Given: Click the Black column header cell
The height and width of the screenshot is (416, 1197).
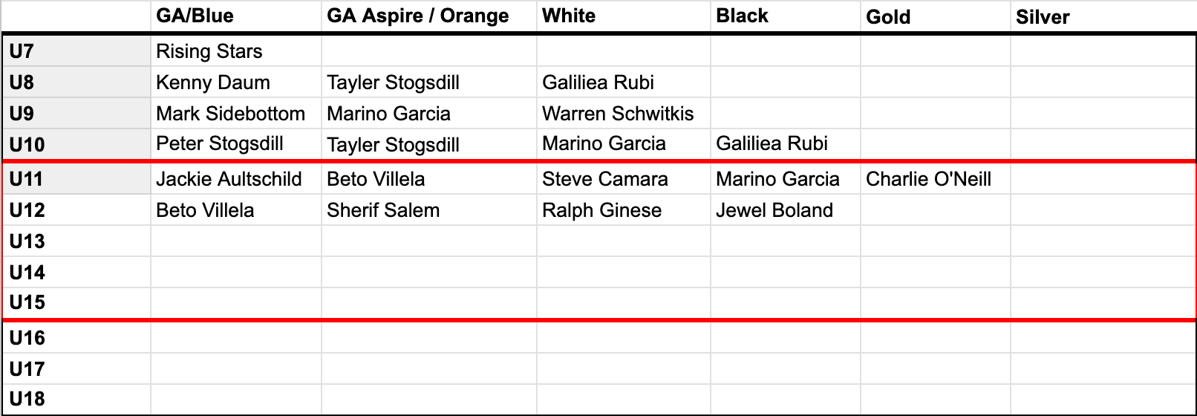Looking at the screenshot, I should click(x=742, y=16).
